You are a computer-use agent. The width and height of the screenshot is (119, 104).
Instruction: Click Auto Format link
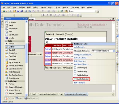pyautogui.click(x=80, y=47)
